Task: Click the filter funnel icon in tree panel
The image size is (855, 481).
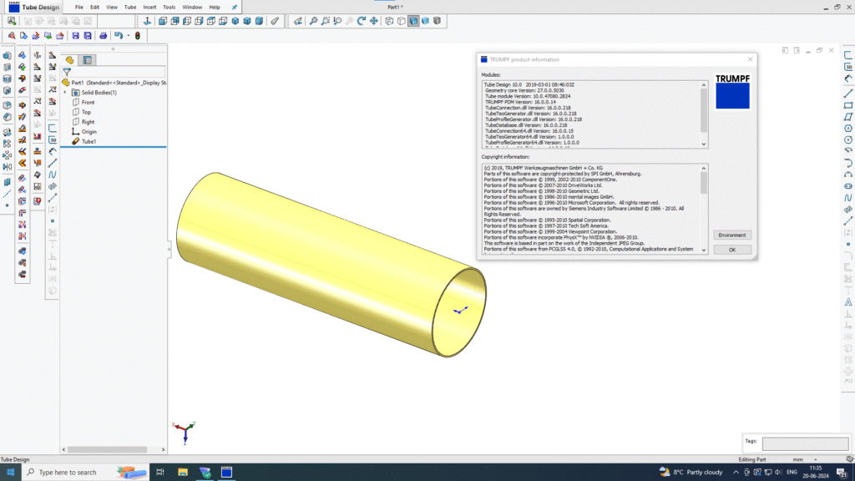Action: pyautogui.click(x=67, y=72)
